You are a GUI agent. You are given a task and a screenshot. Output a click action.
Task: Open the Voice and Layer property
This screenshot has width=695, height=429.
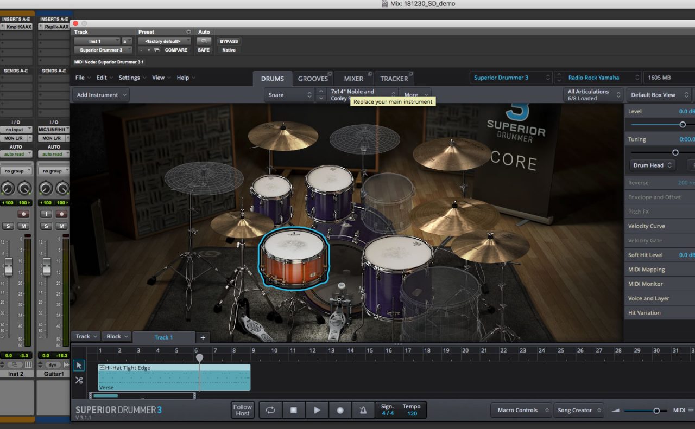point(660,298)
